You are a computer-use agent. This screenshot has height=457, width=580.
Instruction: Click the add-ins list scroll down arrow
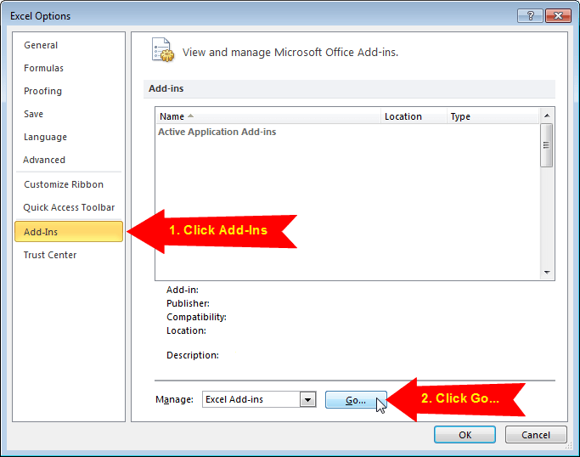click(547, 273)
